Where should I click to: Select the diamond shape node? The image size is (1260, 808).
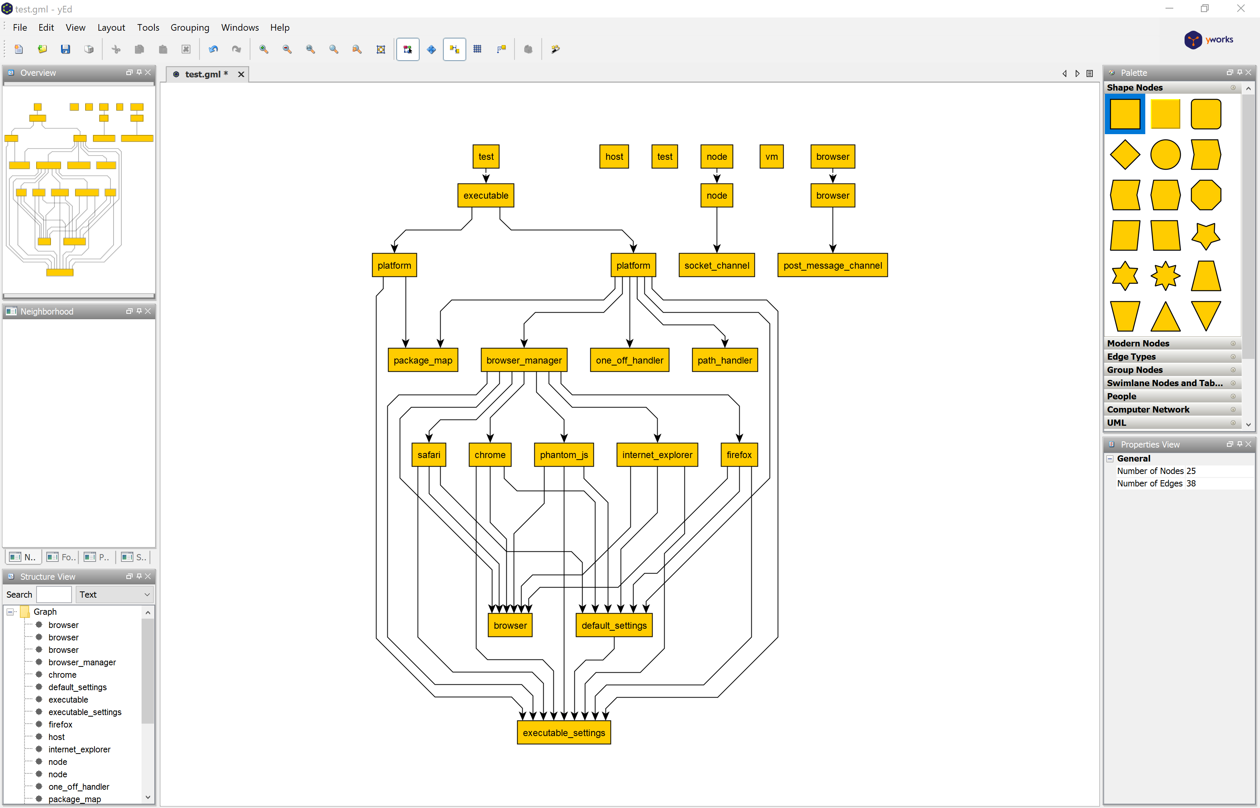click(x=1125, y=154)
